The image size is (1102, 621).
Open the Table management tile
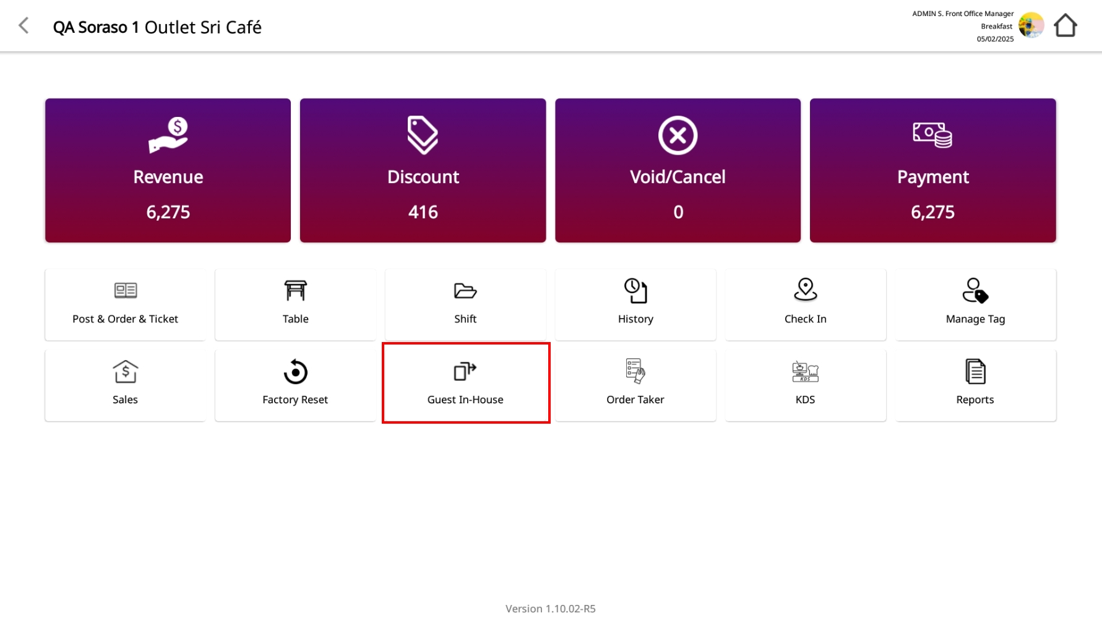pos(295,304)
